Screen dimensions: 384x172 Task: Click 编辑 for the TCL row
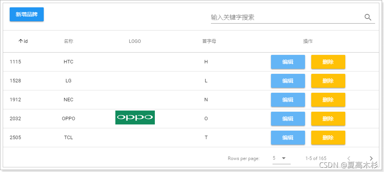click(x=288, y=138)
